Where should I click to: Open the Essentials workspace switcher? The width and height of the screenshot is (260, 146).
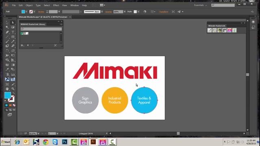[x=200, y=5]
